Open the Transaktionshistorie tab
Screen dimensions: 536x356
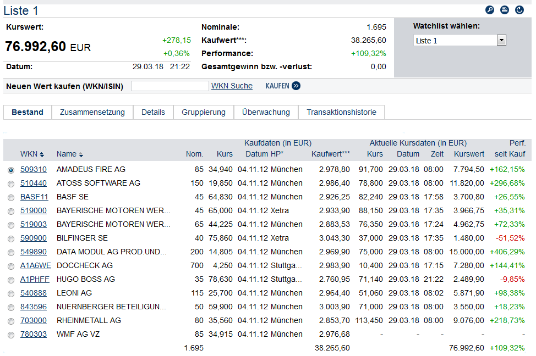coord(341,112)
